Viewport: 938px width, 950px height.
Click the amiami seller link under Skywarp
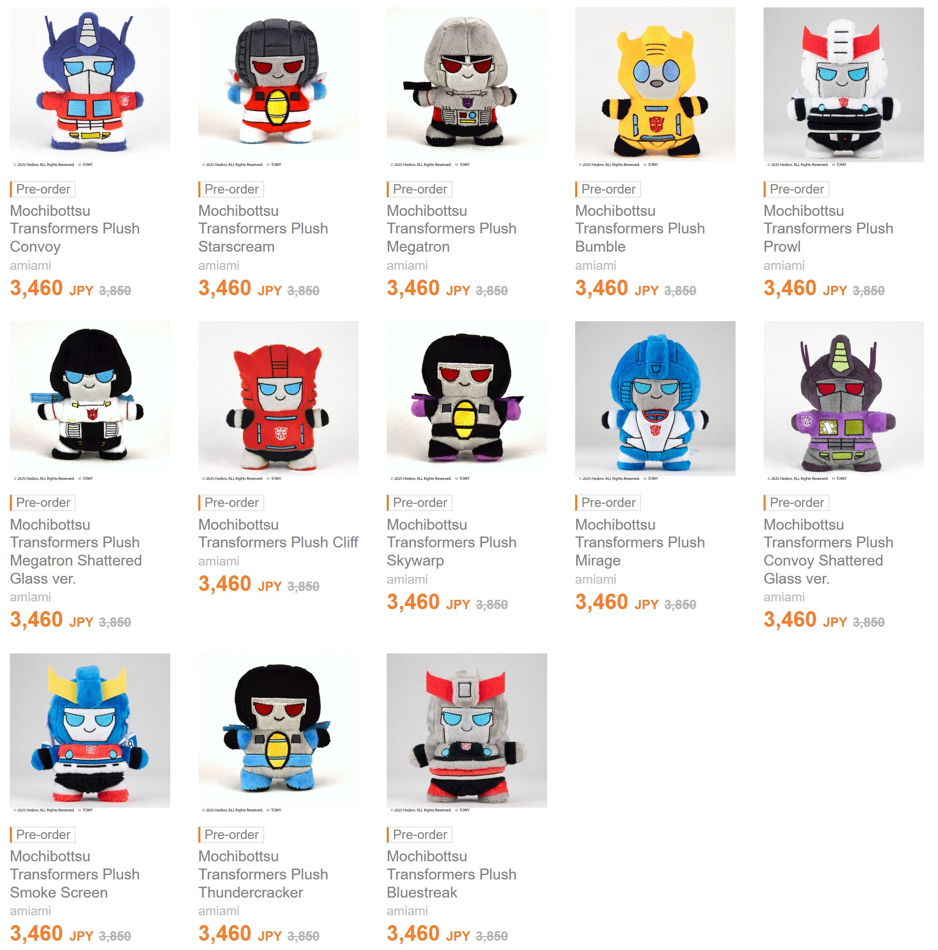407,580
